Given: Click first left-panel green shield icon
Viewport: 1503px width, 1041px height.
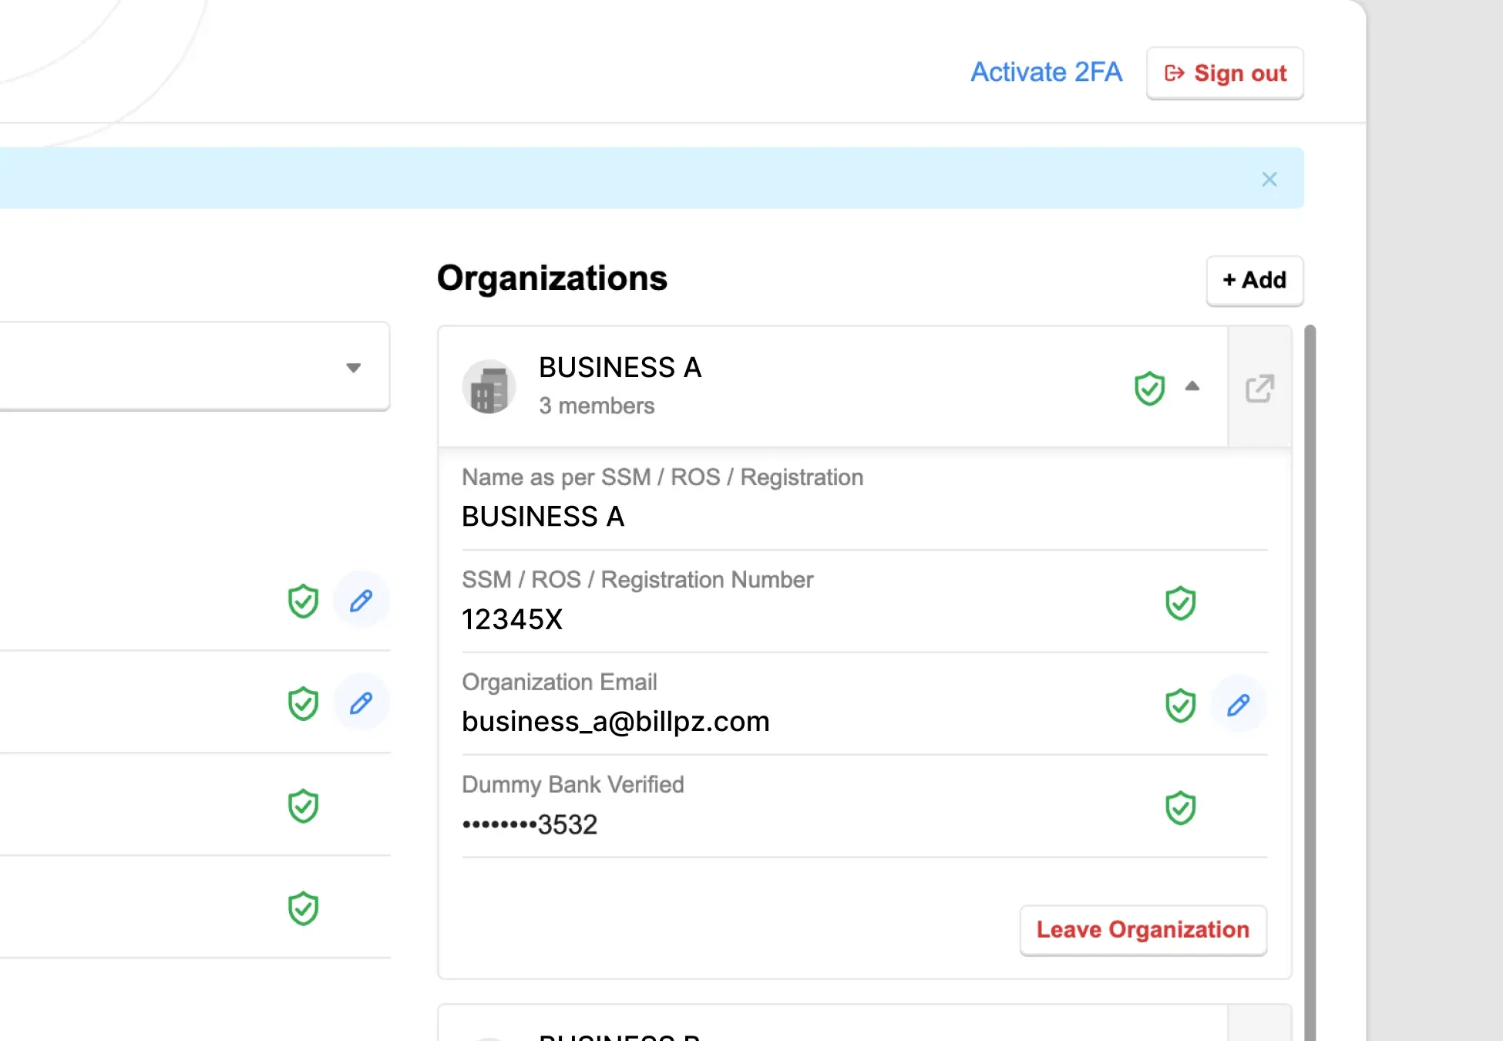Looking at the screenshot, I should 303,601.
